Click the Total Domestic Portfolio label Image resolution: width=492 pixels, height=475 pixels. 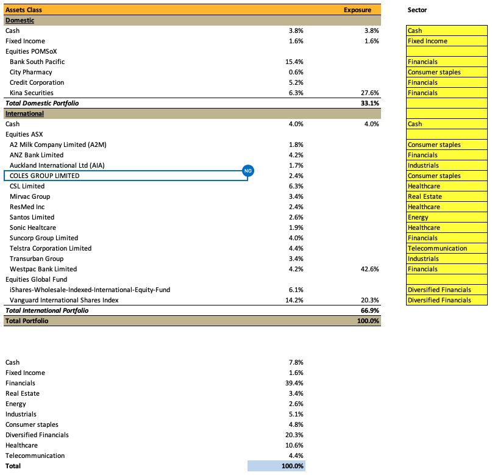42,103
